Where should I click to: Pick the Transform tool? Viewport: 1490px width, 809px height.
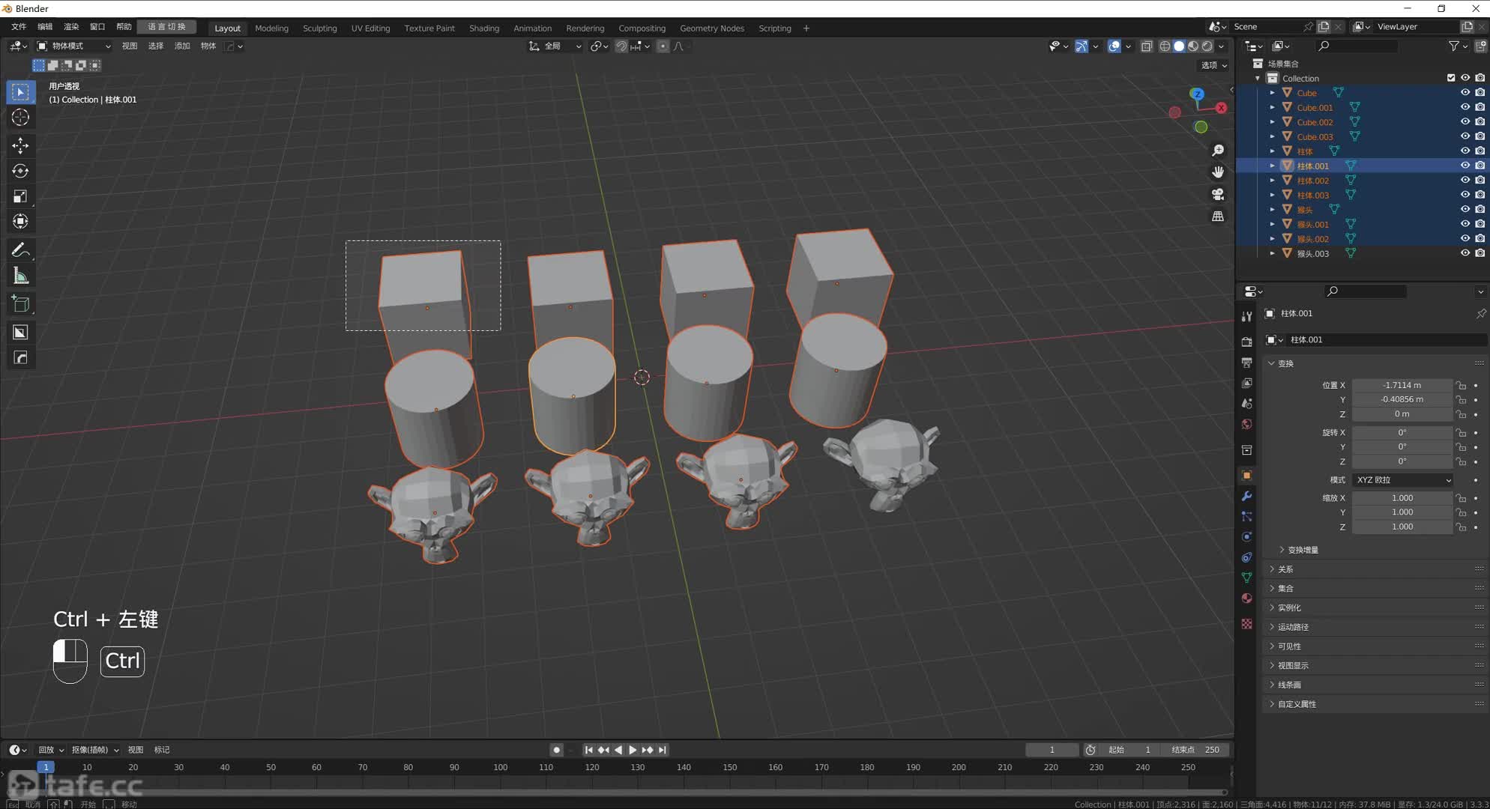tap(20, 222)
